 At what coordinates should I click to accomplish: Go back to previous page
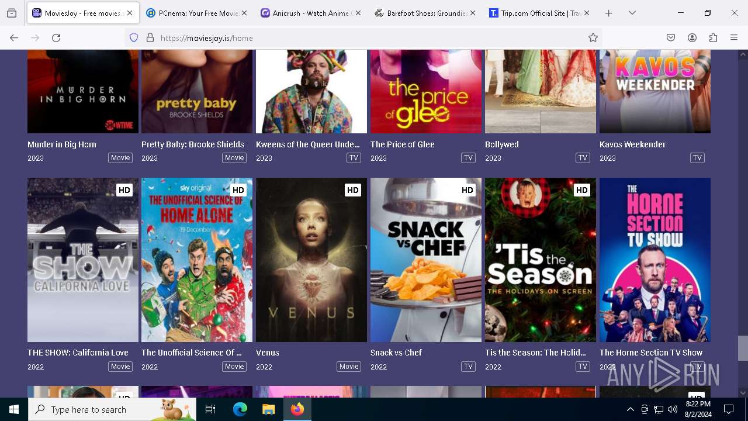coord(14,38)
